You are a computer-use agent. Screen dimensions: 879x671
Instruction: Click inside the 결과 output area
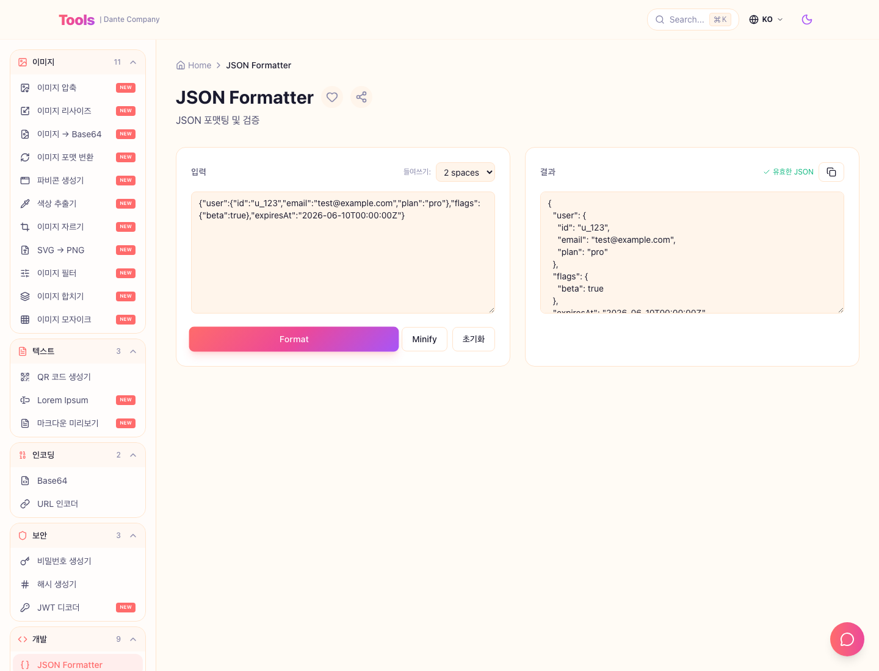(692, 253)
